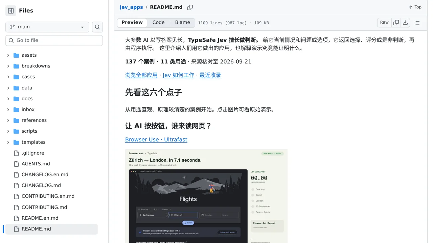Open README.en.md file name in tree

point(40,218)
